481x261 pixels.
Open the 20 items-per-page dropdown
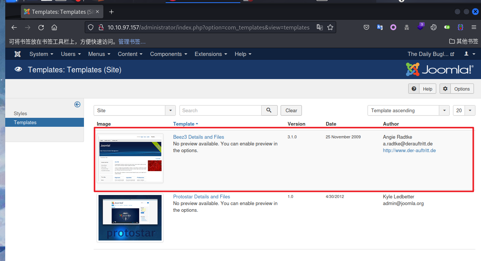[464, 110]
